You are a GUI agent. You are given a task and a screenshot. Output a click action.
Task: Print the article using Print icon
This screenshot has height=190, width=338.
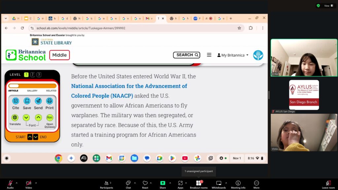coord(50,101)
